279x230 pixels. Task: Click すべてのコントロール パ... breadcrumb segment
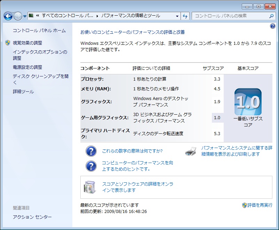[67, 16]
